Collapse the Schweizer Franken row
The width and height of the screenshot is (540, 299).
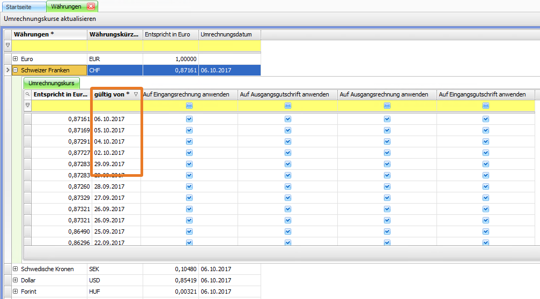[x=16, y=70]
